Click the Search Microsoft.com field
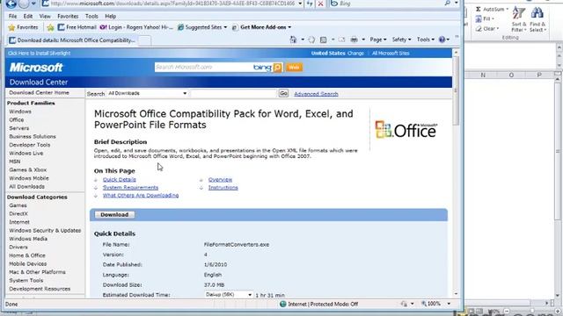Screen dimensions: 563x316 pyautogui.click(x=203, y=67)
